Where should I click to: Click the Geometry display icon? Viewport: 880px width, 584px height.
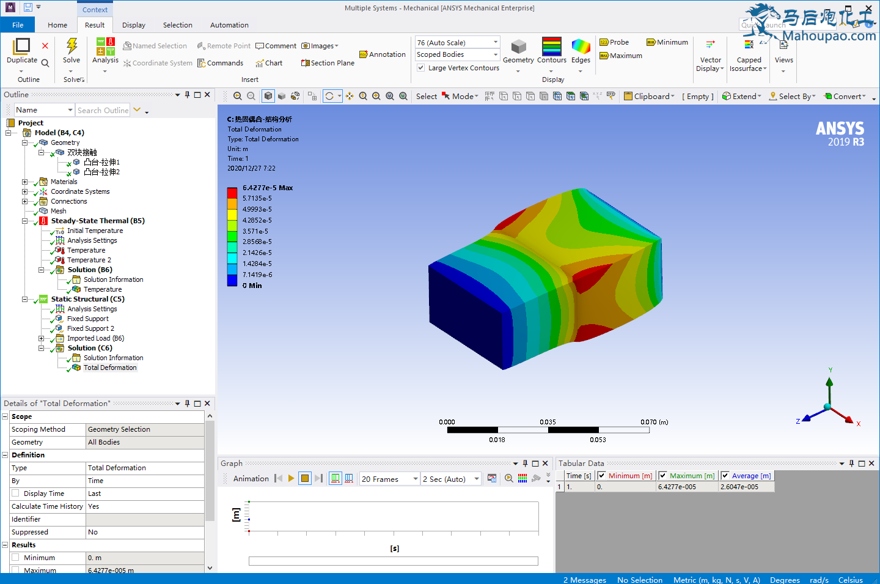518,46
